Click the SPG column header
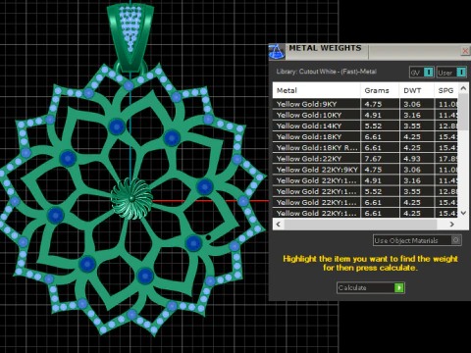The image size is (471, 353). pyautogui.click(x=446, y=90)
